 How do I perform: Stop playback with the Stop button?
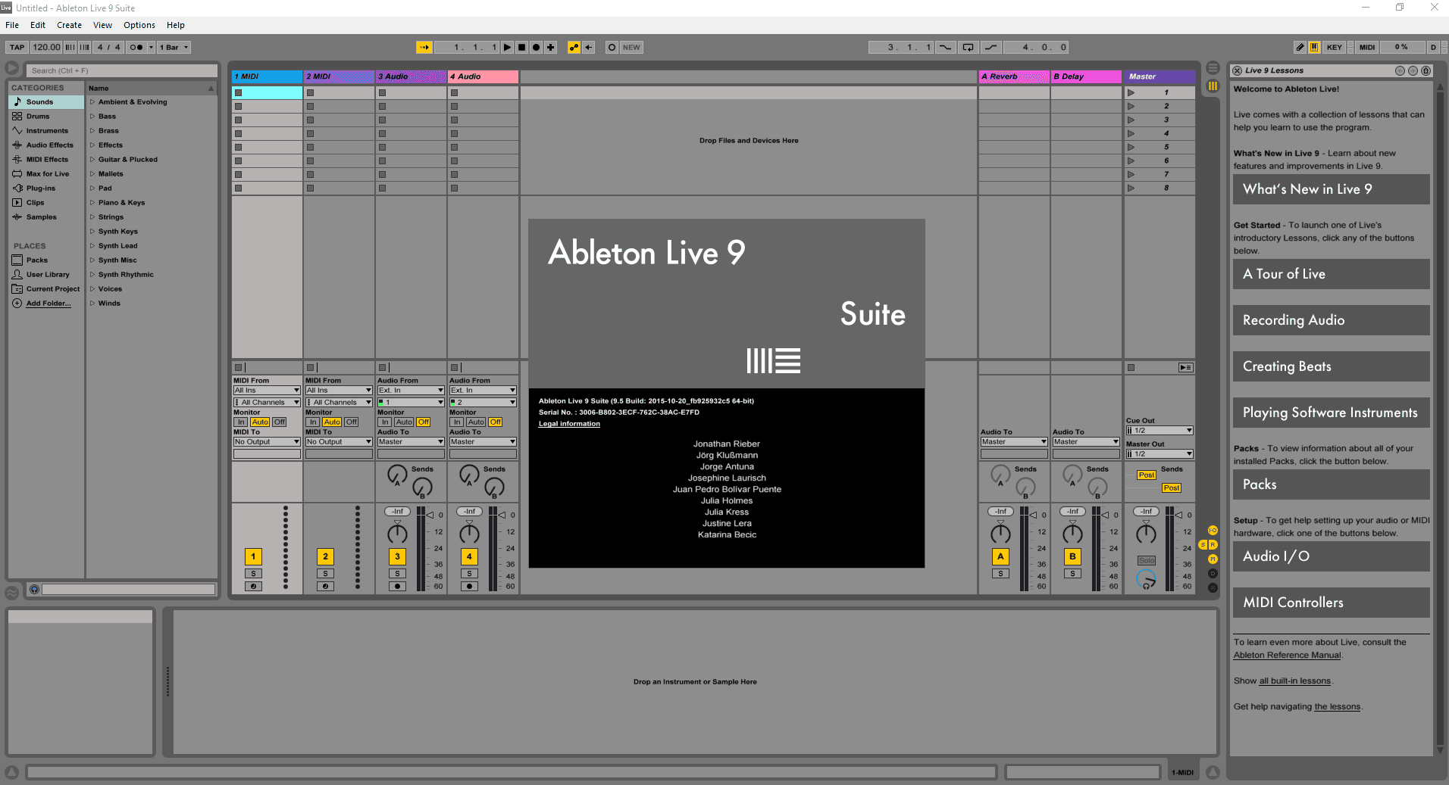tap(521, 47)
